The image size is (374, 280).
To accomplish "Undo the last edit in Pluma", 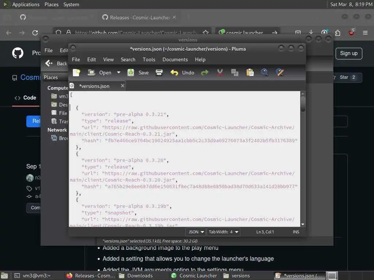I will tap(182, 73).
